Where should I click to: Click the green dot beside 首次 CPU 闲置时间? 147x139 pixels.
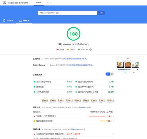pos(76,87)
